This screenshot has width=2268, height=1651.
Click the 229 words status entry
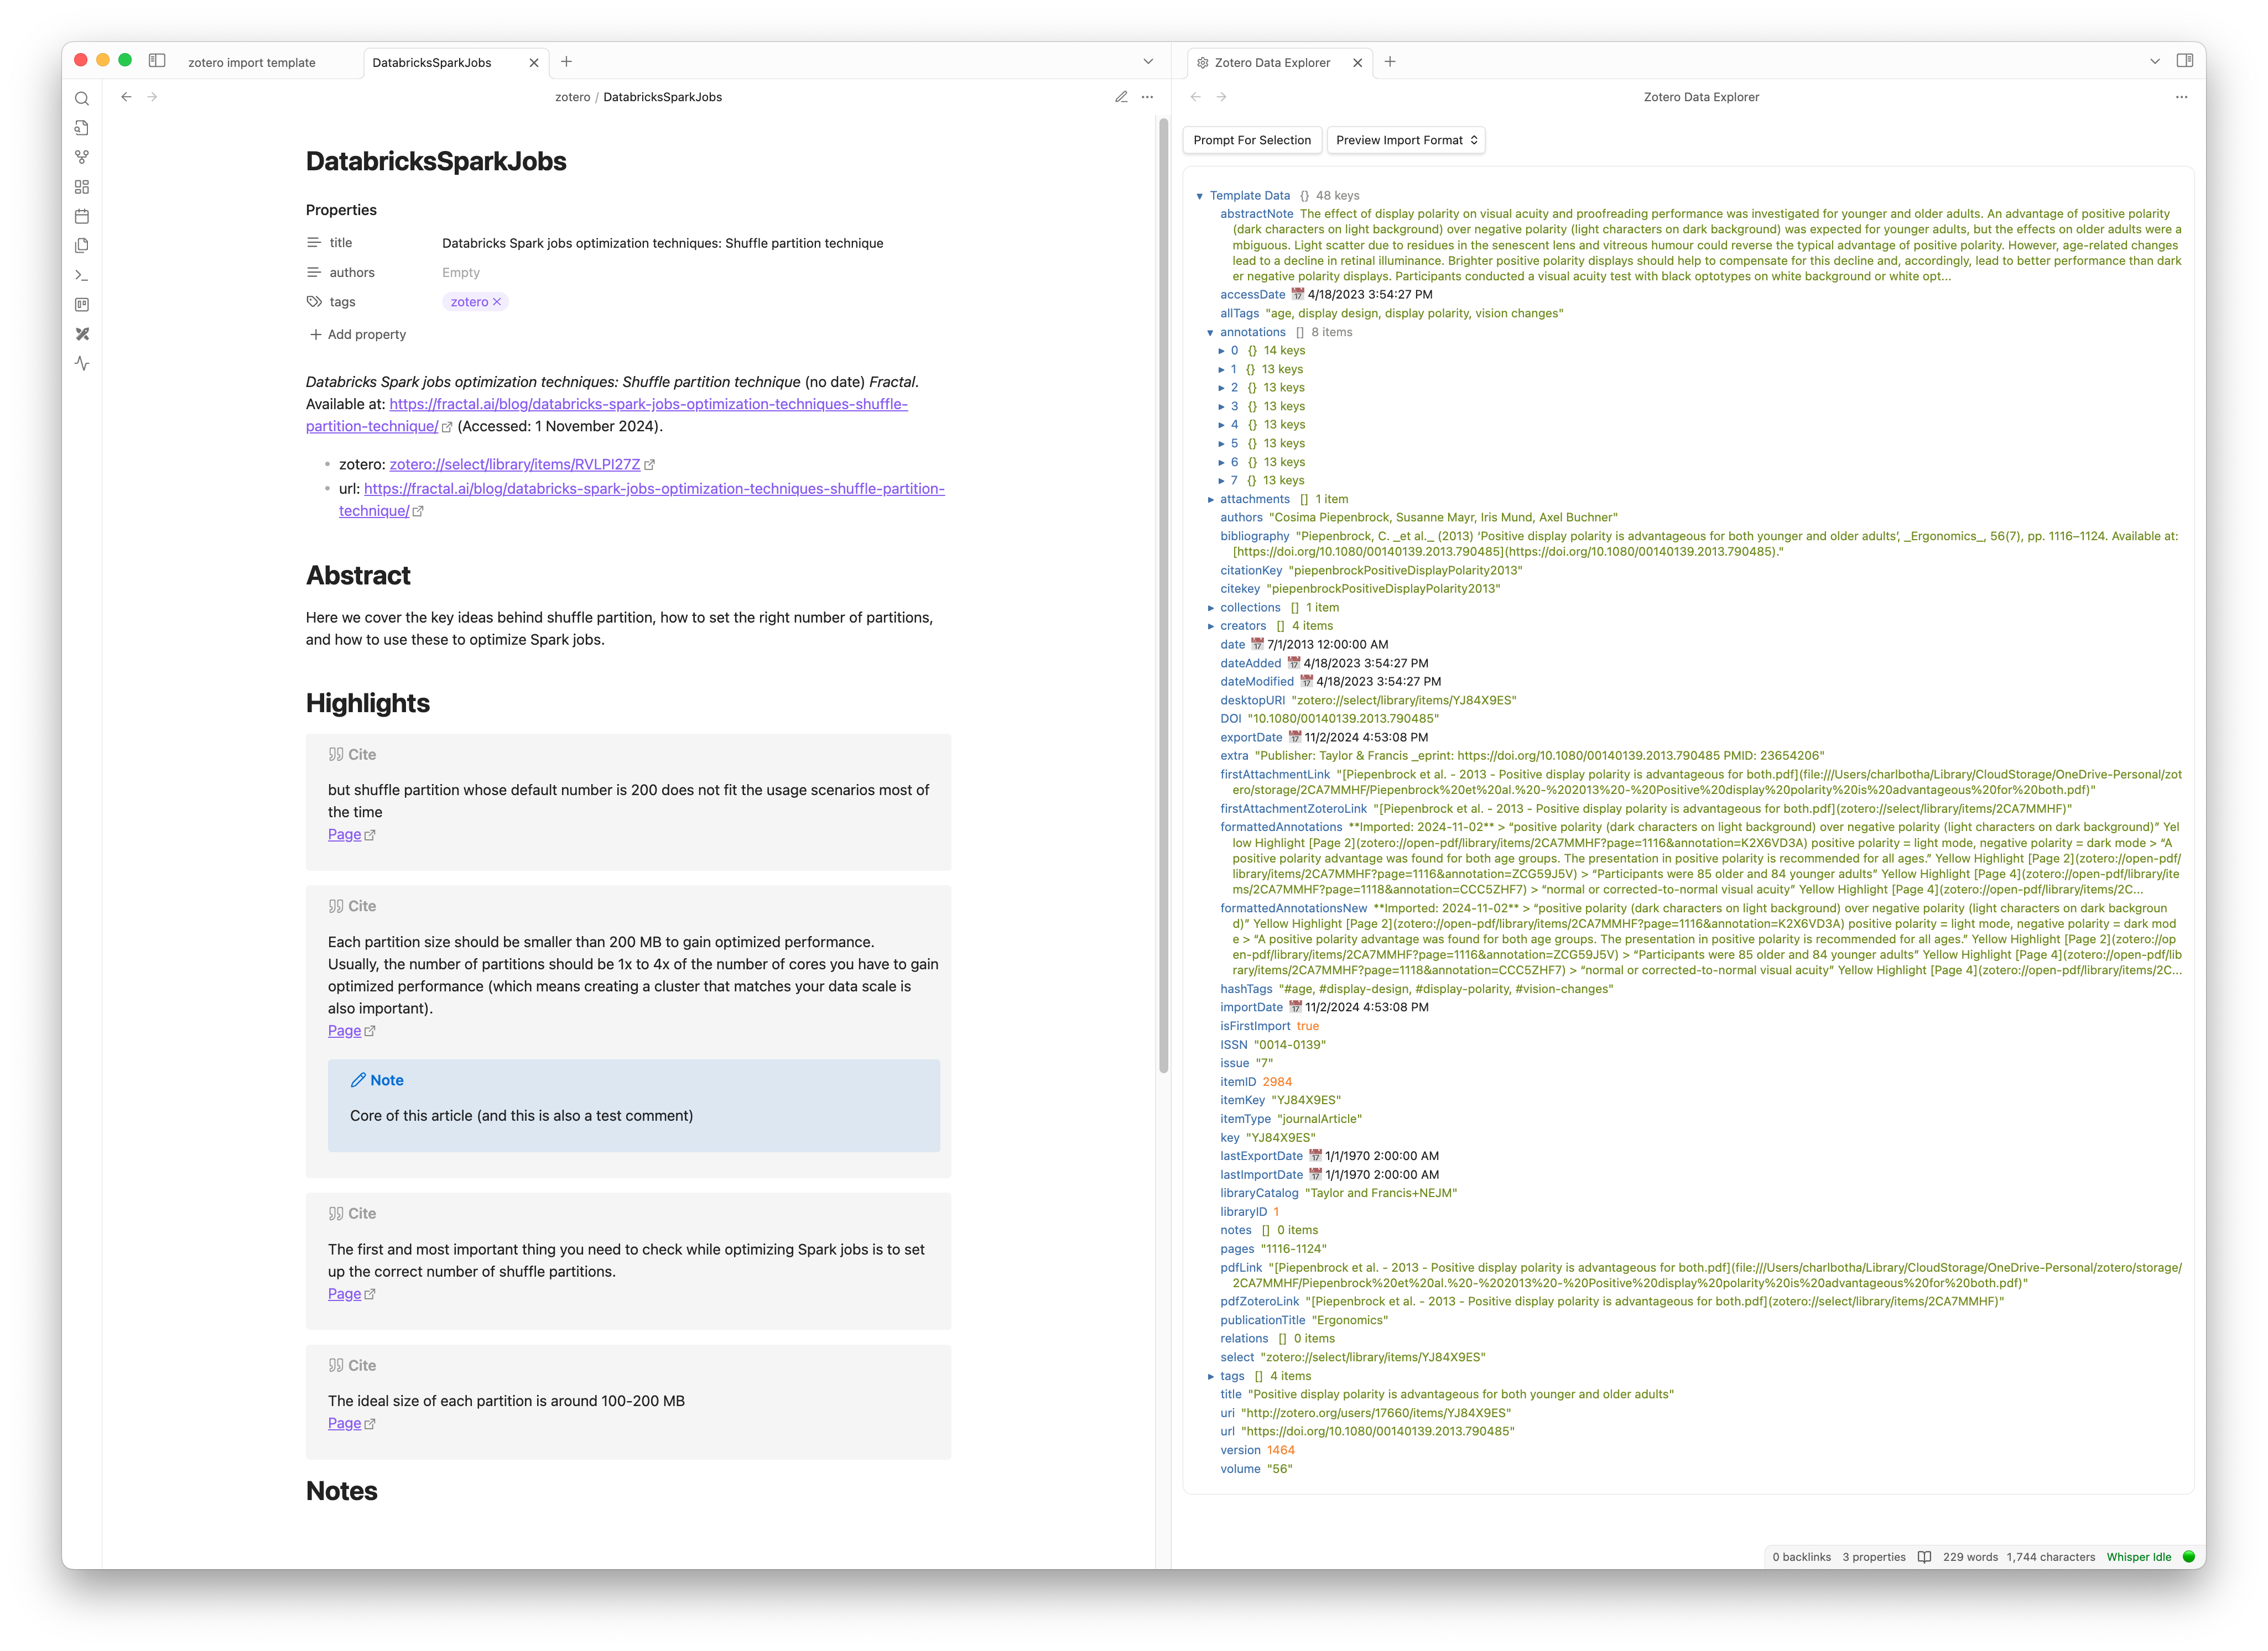[x=1970, y=1557]
